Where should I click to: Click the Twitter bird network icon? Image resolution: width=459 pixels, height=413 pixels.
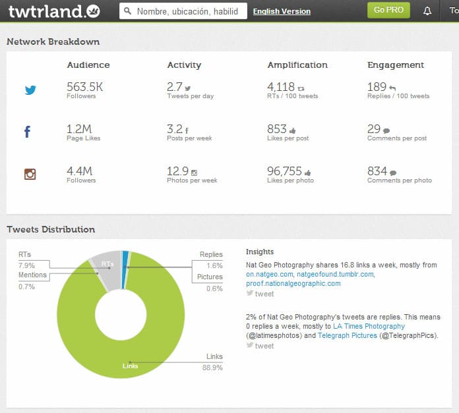(30, 90)
